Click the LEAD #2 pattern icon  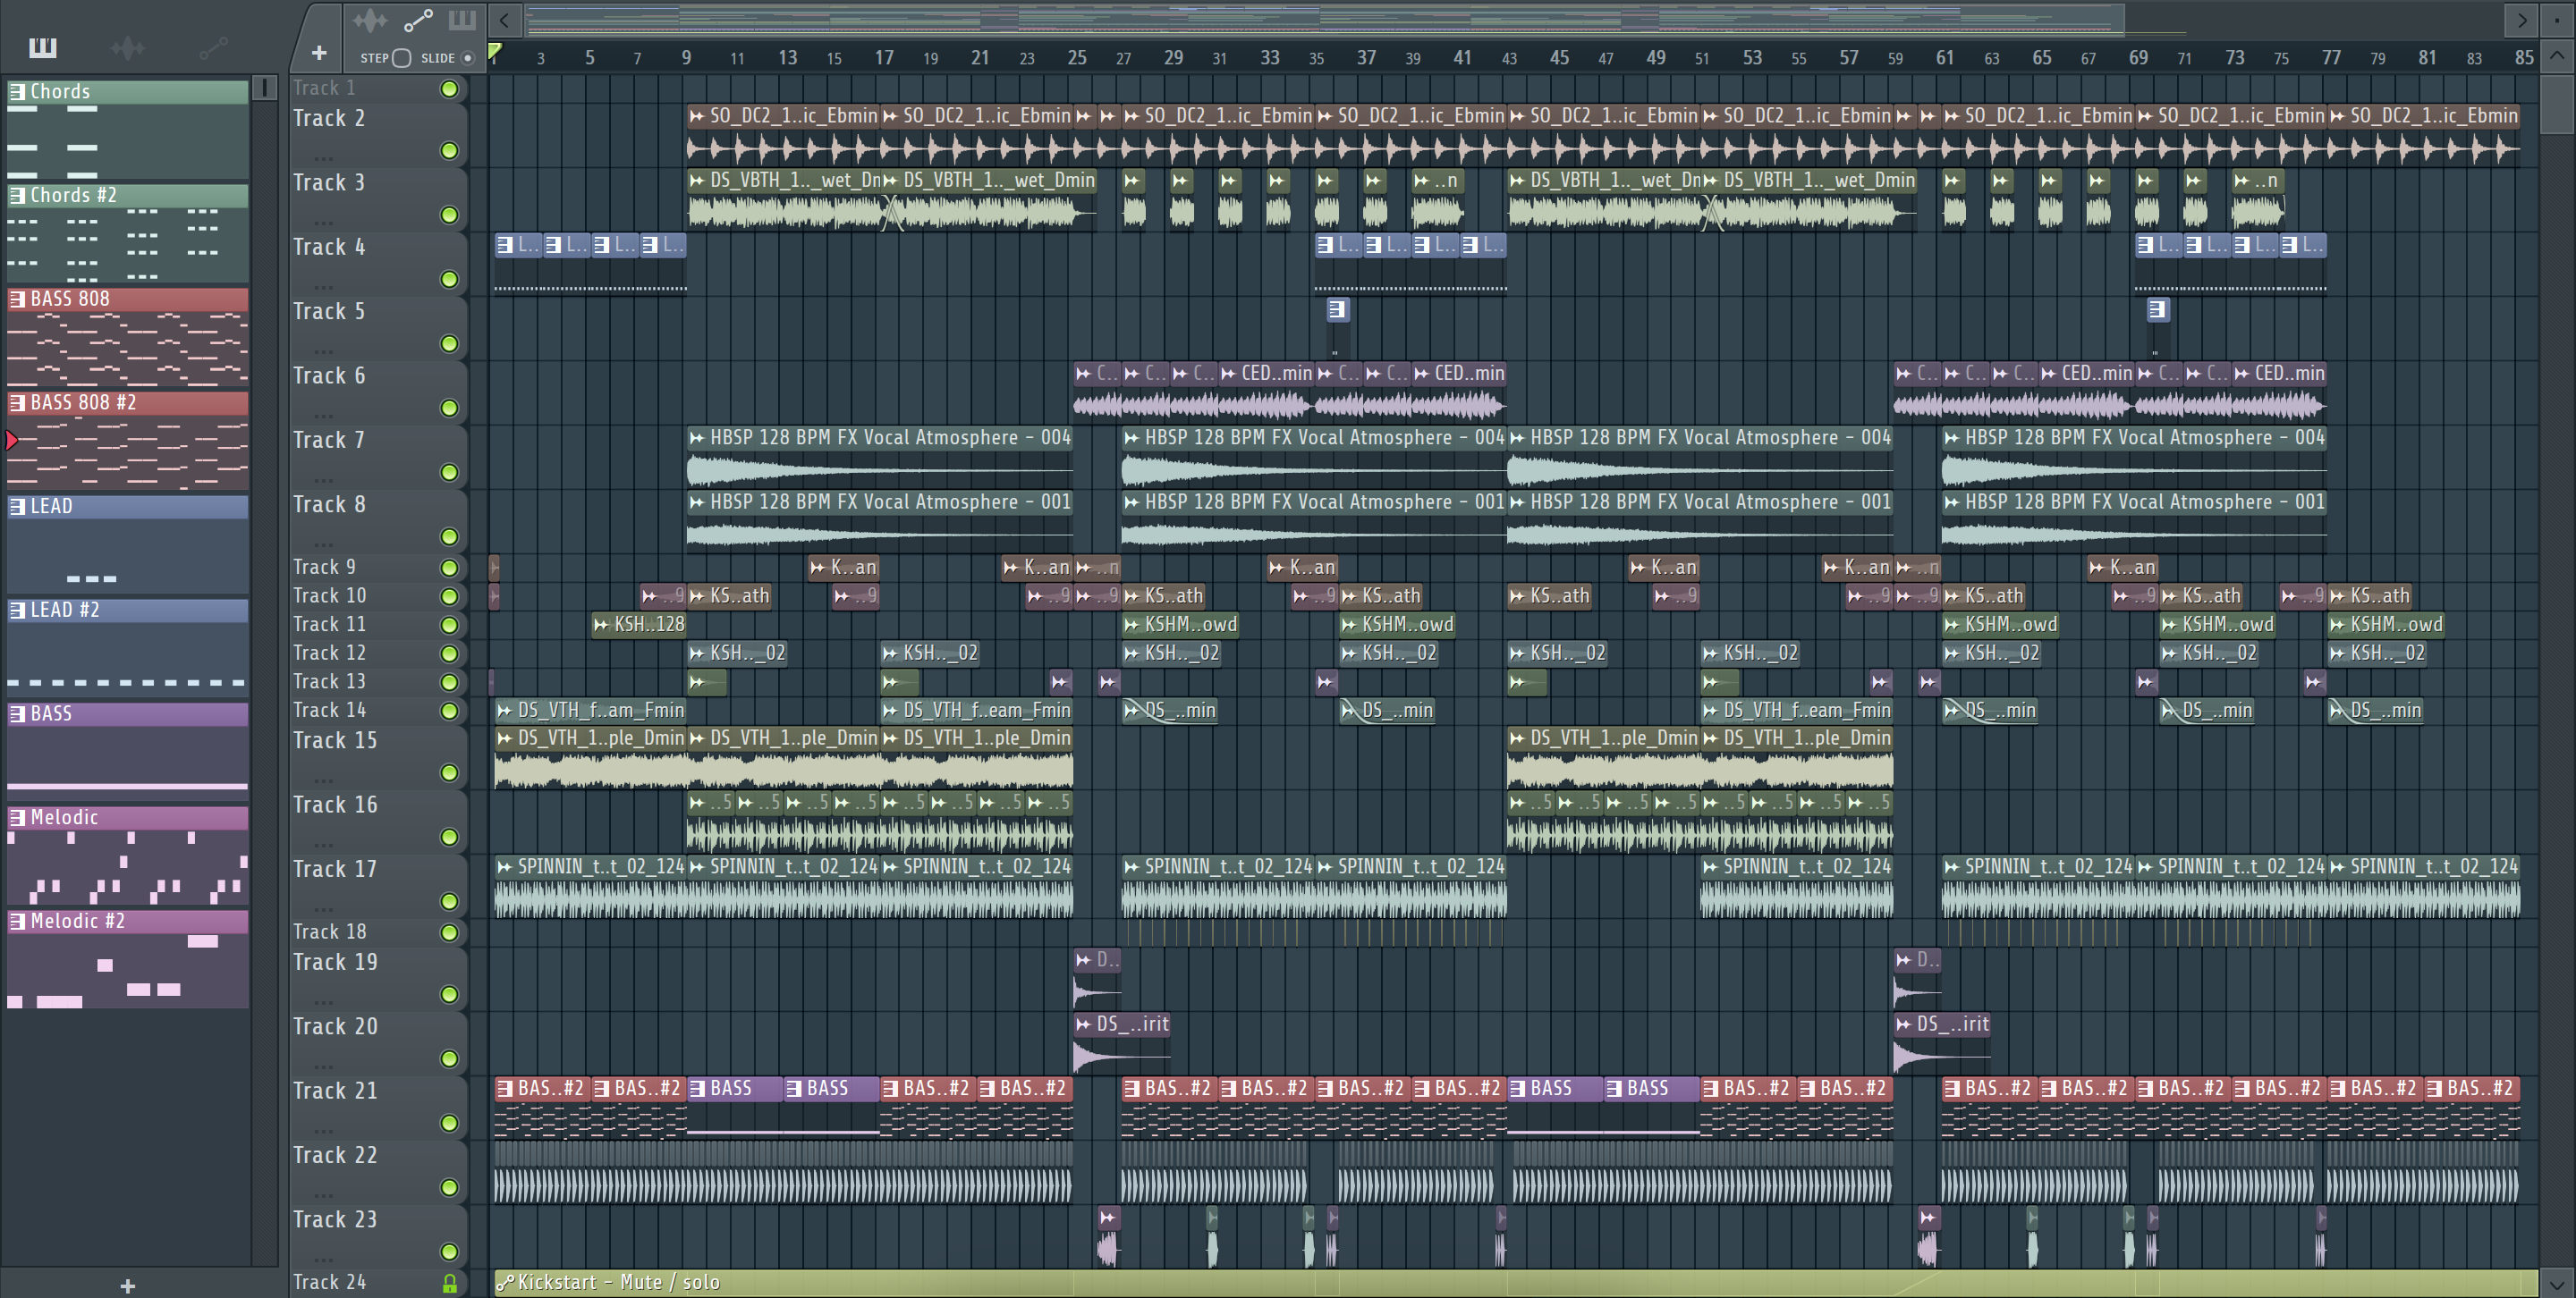tap(17, 611)
